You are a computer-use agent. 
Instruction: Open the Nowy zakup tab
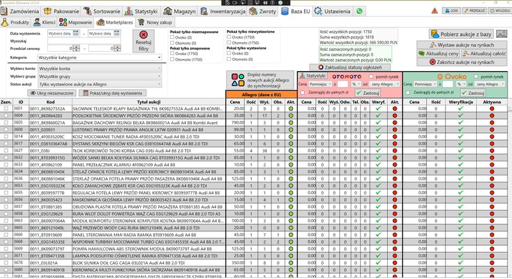(155, 22)
